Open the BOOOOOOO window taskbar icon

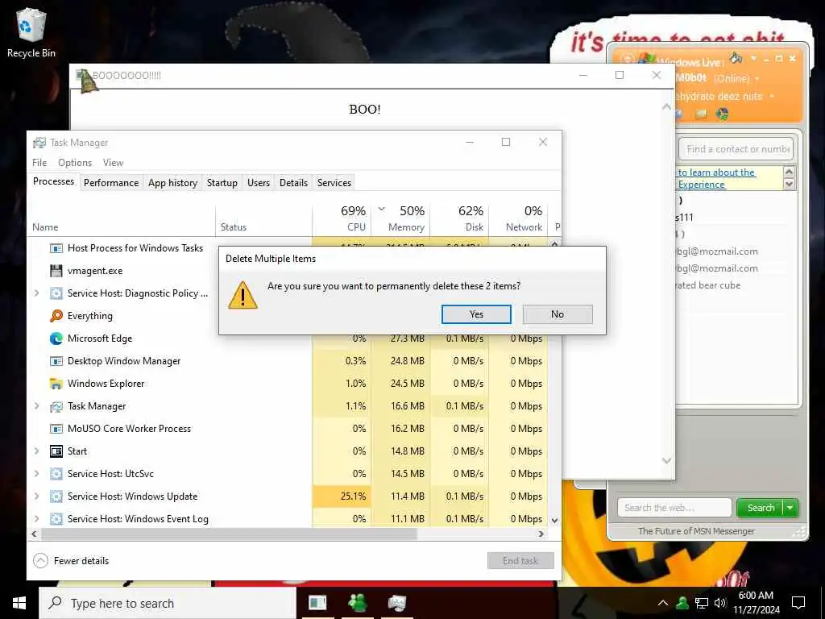(317, 603)
